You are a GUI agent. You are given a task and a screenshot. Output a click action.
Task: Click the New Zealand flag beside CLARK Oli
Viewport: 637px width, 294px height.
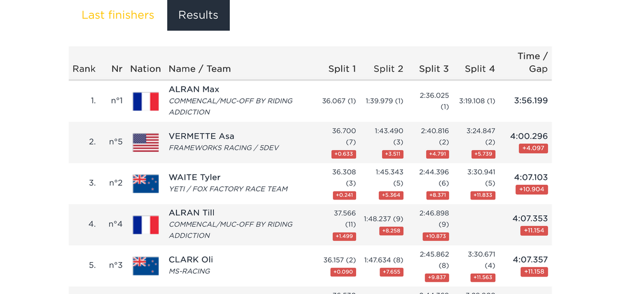[145, 265]
